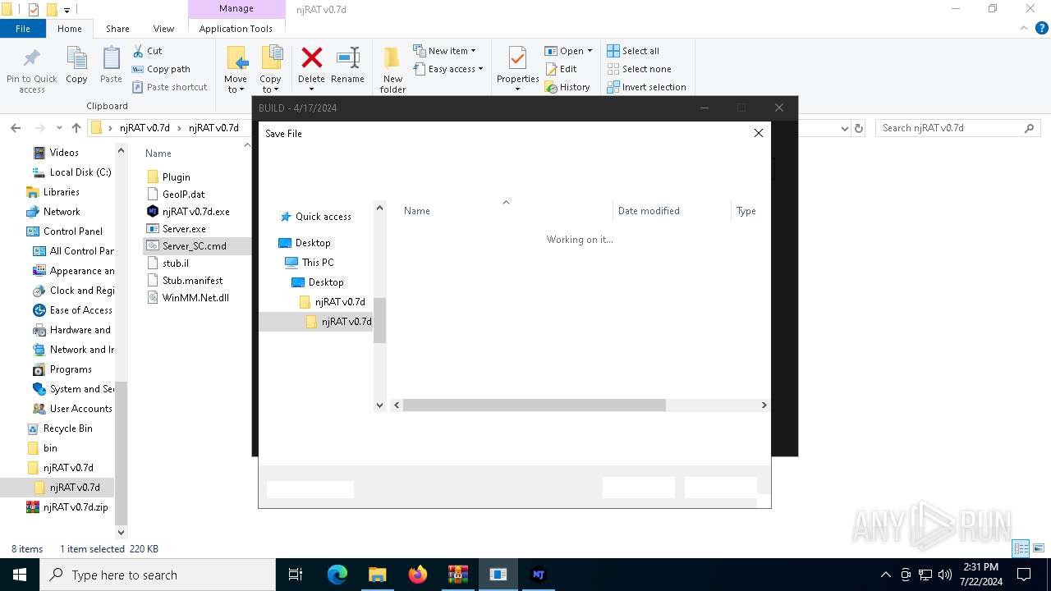Click the Save dialog horizontal scrollbar

pos(534,405)
